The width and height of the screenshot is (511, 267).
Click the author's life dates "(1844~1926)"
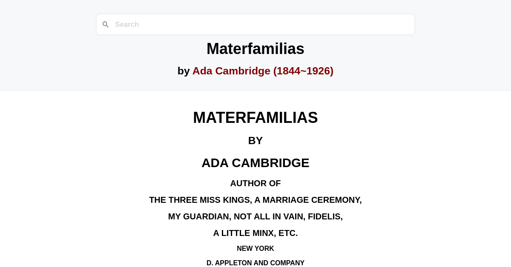click(x=303, y=71)
